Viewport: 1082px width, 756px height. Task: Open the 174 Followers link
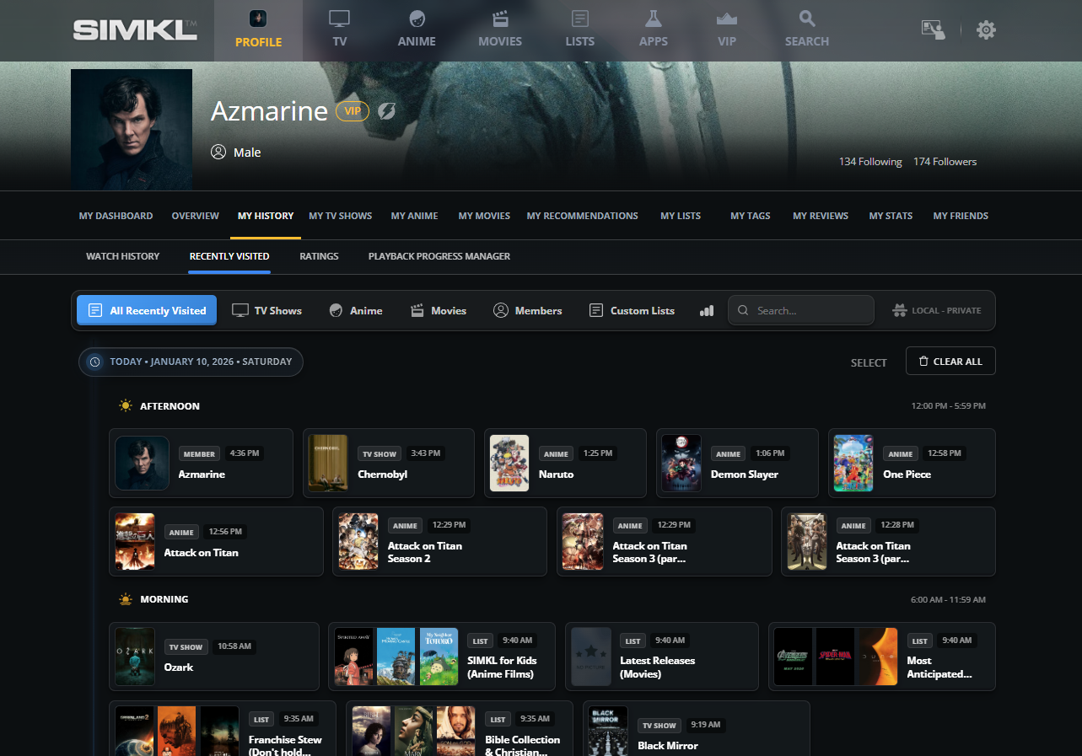tap(945, 162)
